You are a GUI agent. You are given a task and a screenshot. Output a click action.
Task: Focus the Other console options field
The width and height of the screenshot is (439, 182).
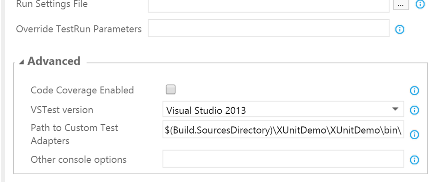283,159
